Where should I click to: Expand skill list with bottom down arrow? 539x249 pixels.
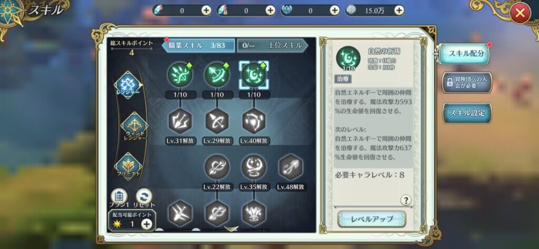231,228
